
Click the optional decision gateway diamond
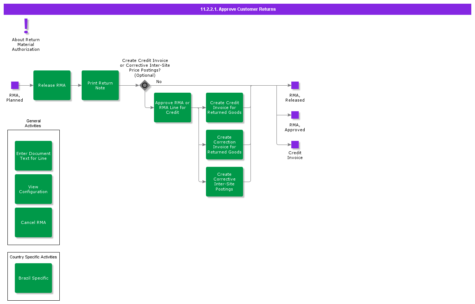(x=145, y=85)
